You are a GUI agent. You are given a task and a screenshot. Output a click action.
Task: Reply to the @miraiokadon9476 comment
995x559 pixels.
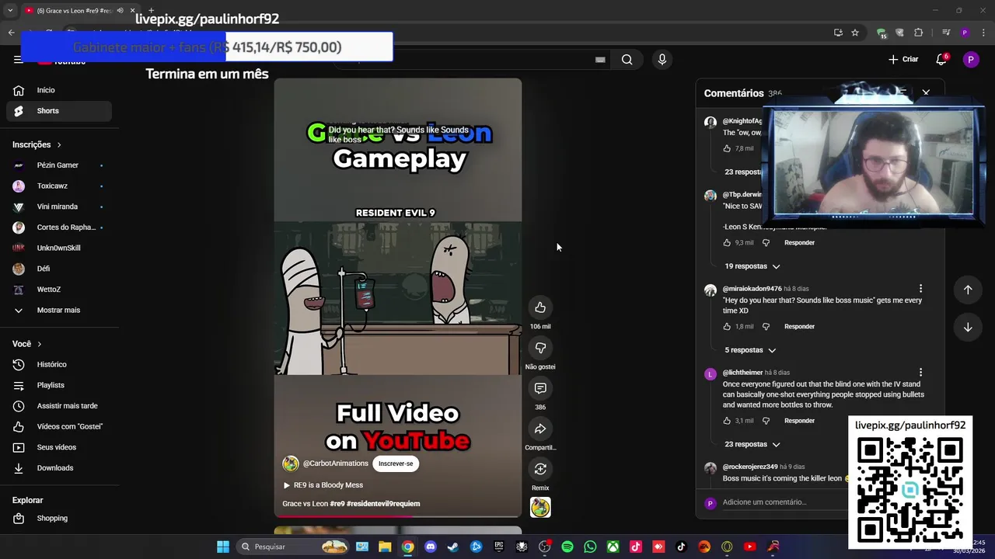[799, 327]
